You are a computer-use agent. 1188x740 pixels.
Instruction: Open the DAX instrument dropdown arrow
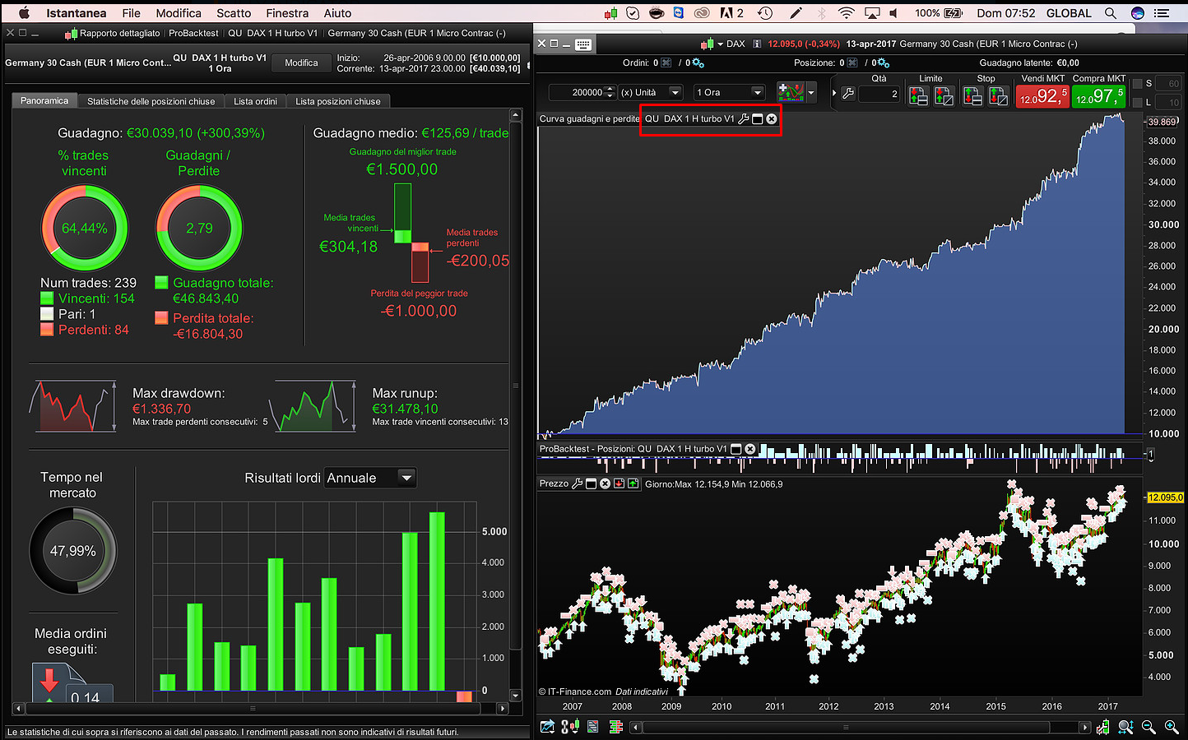[720, 44]
